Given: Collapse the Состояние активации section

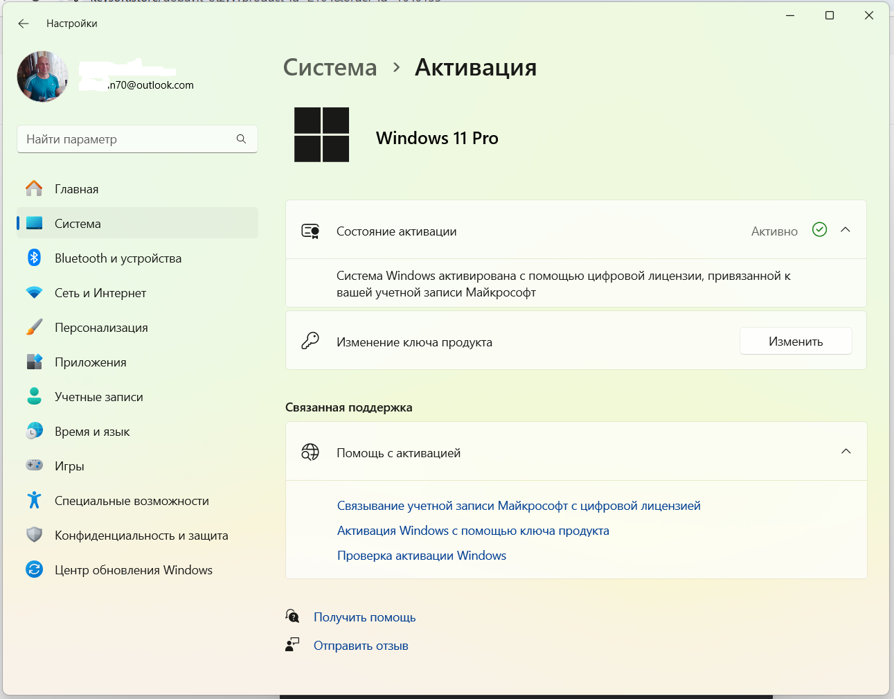Looking at the screenshot, I should [846, 229].
